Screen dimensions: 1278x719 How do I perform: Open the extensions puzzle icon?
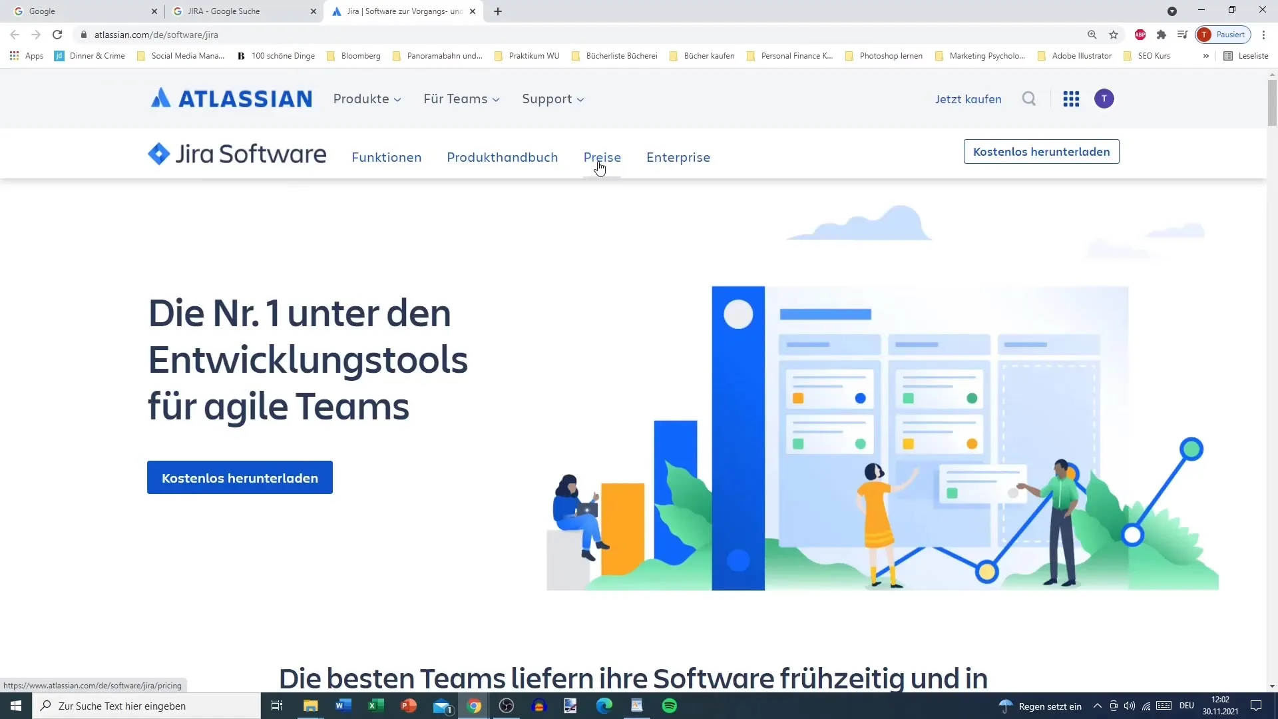tap(1162, 35)
